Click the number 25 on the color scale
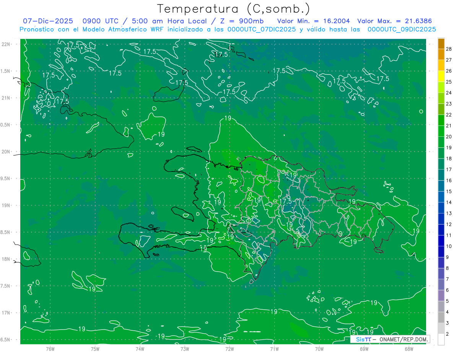 [449, 82]
